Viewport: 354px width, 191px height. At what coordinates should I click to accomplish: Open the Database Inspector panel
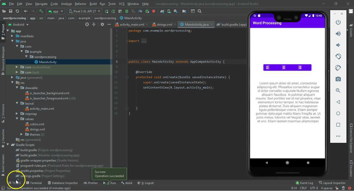pyautogui.click(x=63, y=183)
